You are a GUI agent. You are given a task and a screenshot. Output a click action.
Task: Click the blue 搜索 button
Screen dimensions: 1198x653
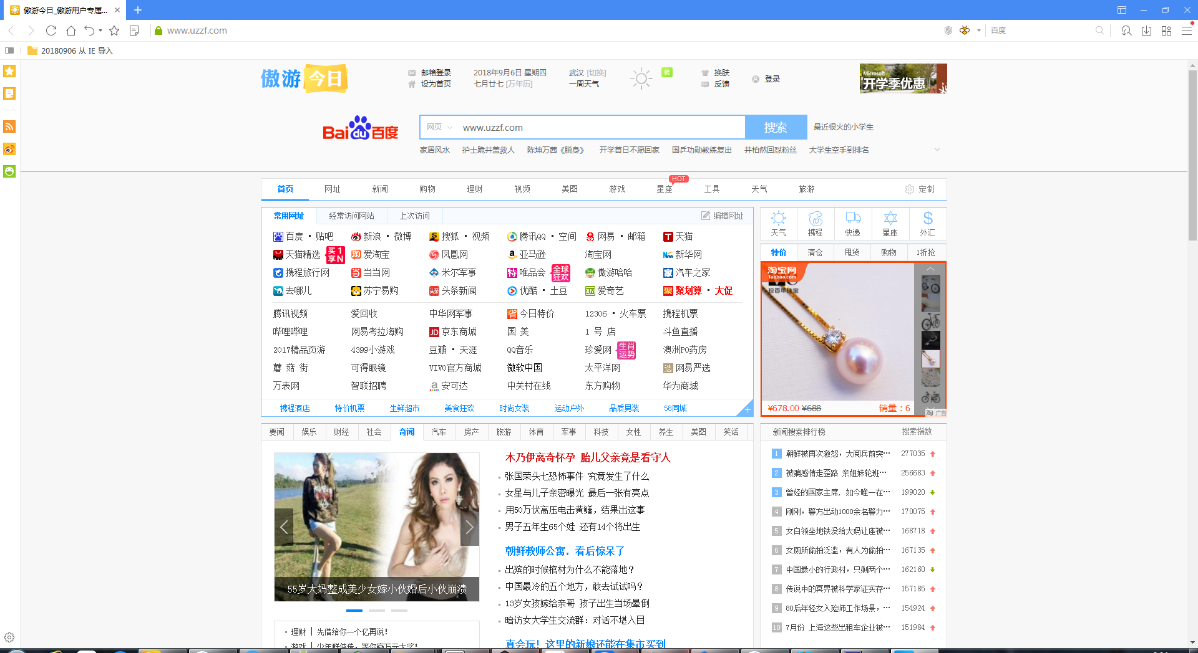pos(776,127)
